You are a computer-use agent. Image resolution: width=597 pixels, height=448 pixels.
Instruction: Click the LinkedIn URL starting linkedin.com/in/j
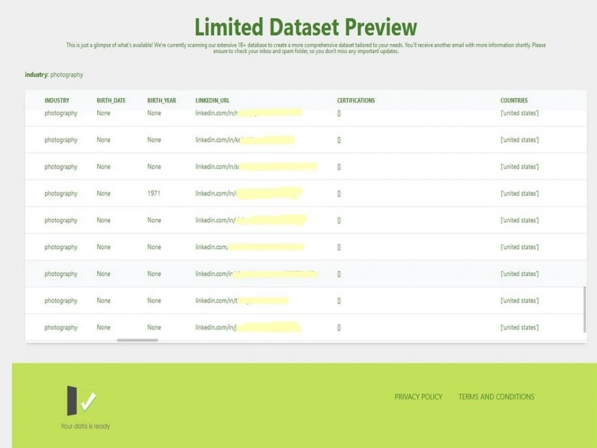[248, 327]
